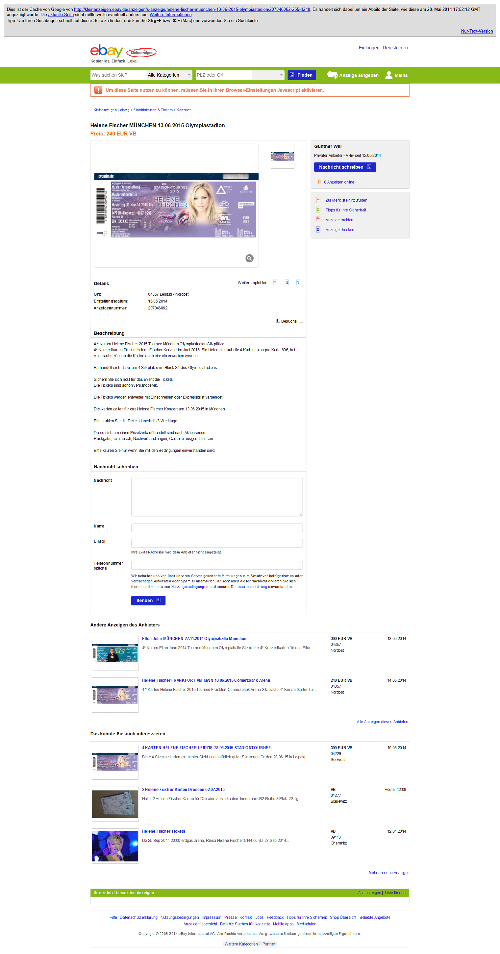This screenshot has width=500, height=954.
Task: Click Eintrittskarten & Tickets breadcrumb
Action: coord(153,110)
